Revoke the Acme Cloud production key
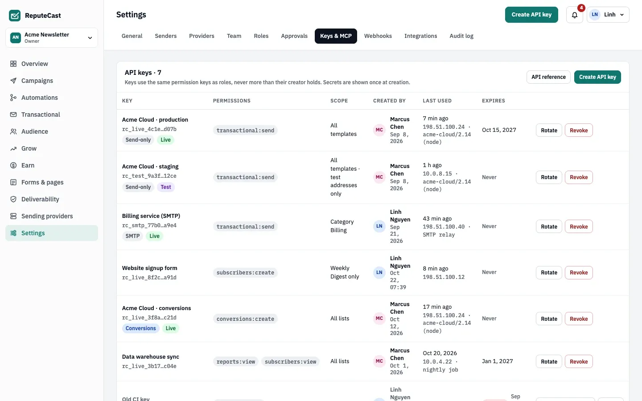Screen dimensions: 642x401 (x=579, y=131)
